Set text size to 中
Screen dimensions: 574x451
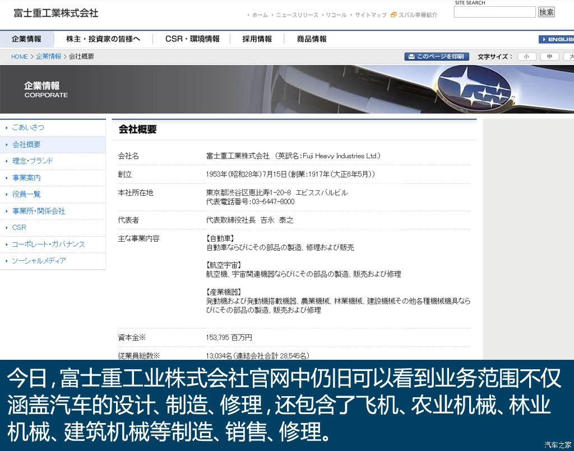coord(549,57)
